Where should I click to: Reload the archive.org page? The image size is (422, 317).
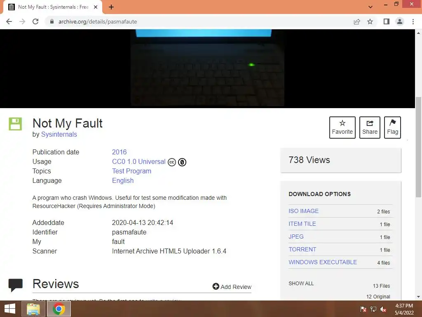coord(35,21)
